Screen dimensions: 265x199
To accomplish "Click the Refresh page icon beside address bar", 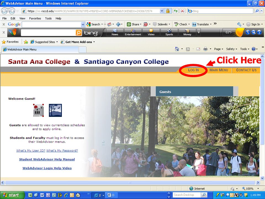I will pos(176,11).
